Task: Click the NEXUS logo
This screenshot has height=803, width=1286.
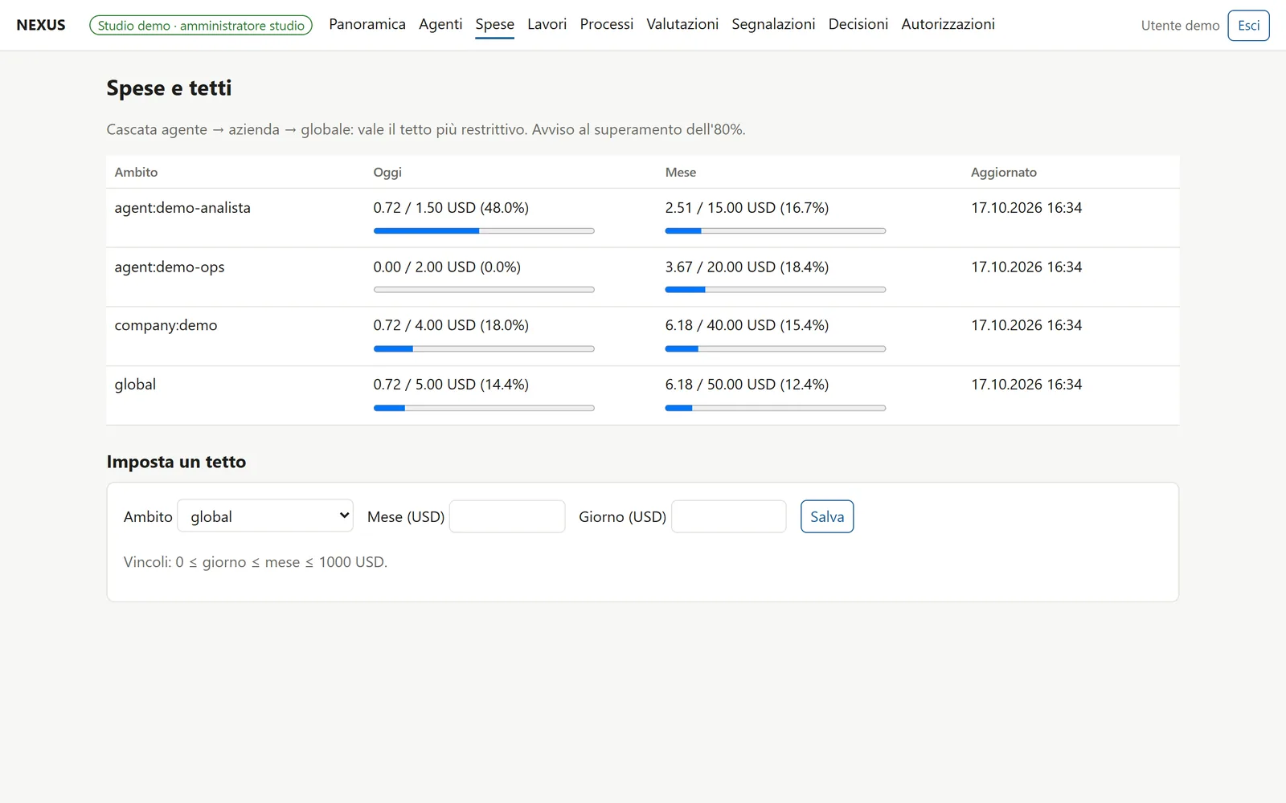Action: coord(41,25)
